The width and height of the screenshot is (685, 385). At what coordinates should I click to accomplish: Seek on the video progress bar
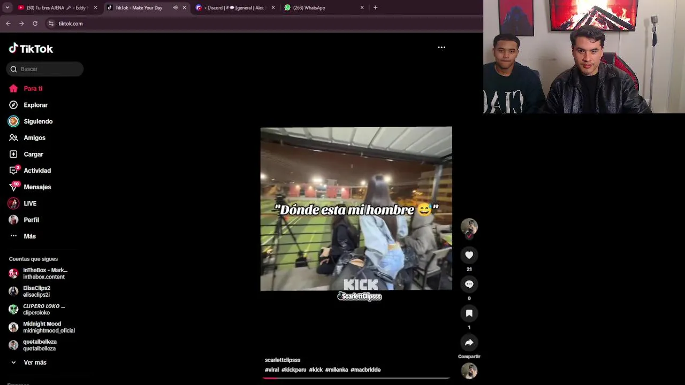356,378
